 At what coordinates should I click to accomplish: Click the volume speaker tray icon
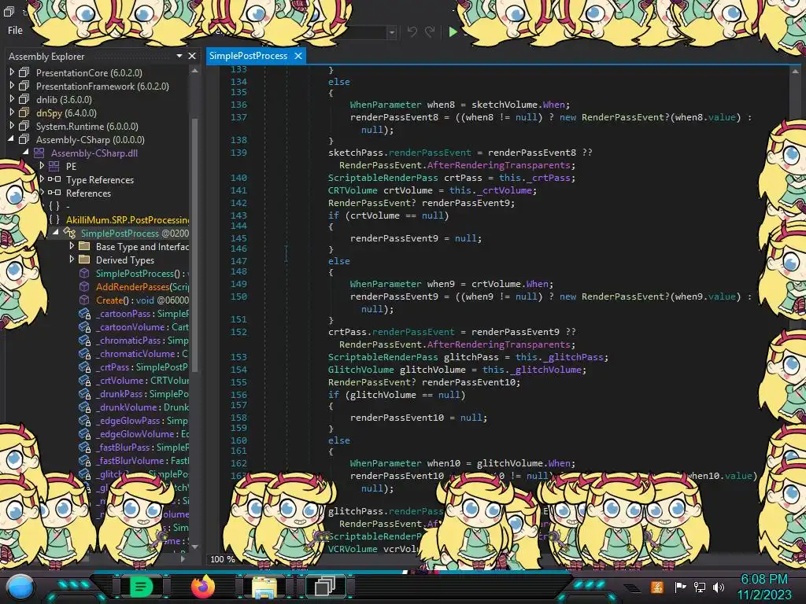(719, 587)
